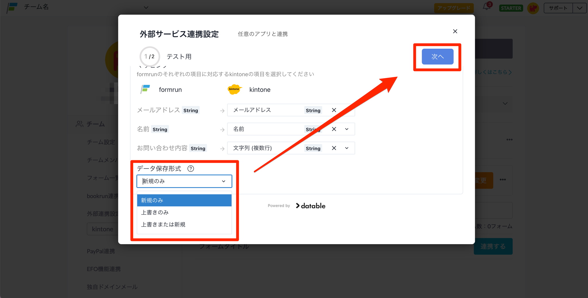
Task: Choose 上書きまたは新規 from the list
Action: click(184, 224)
